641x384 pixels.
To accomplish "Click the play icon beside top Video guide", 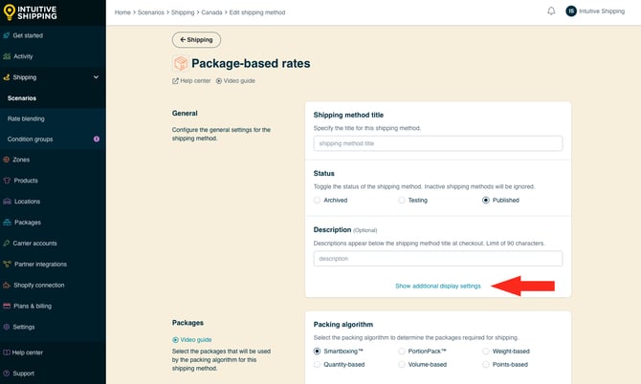I will [219, 81].
